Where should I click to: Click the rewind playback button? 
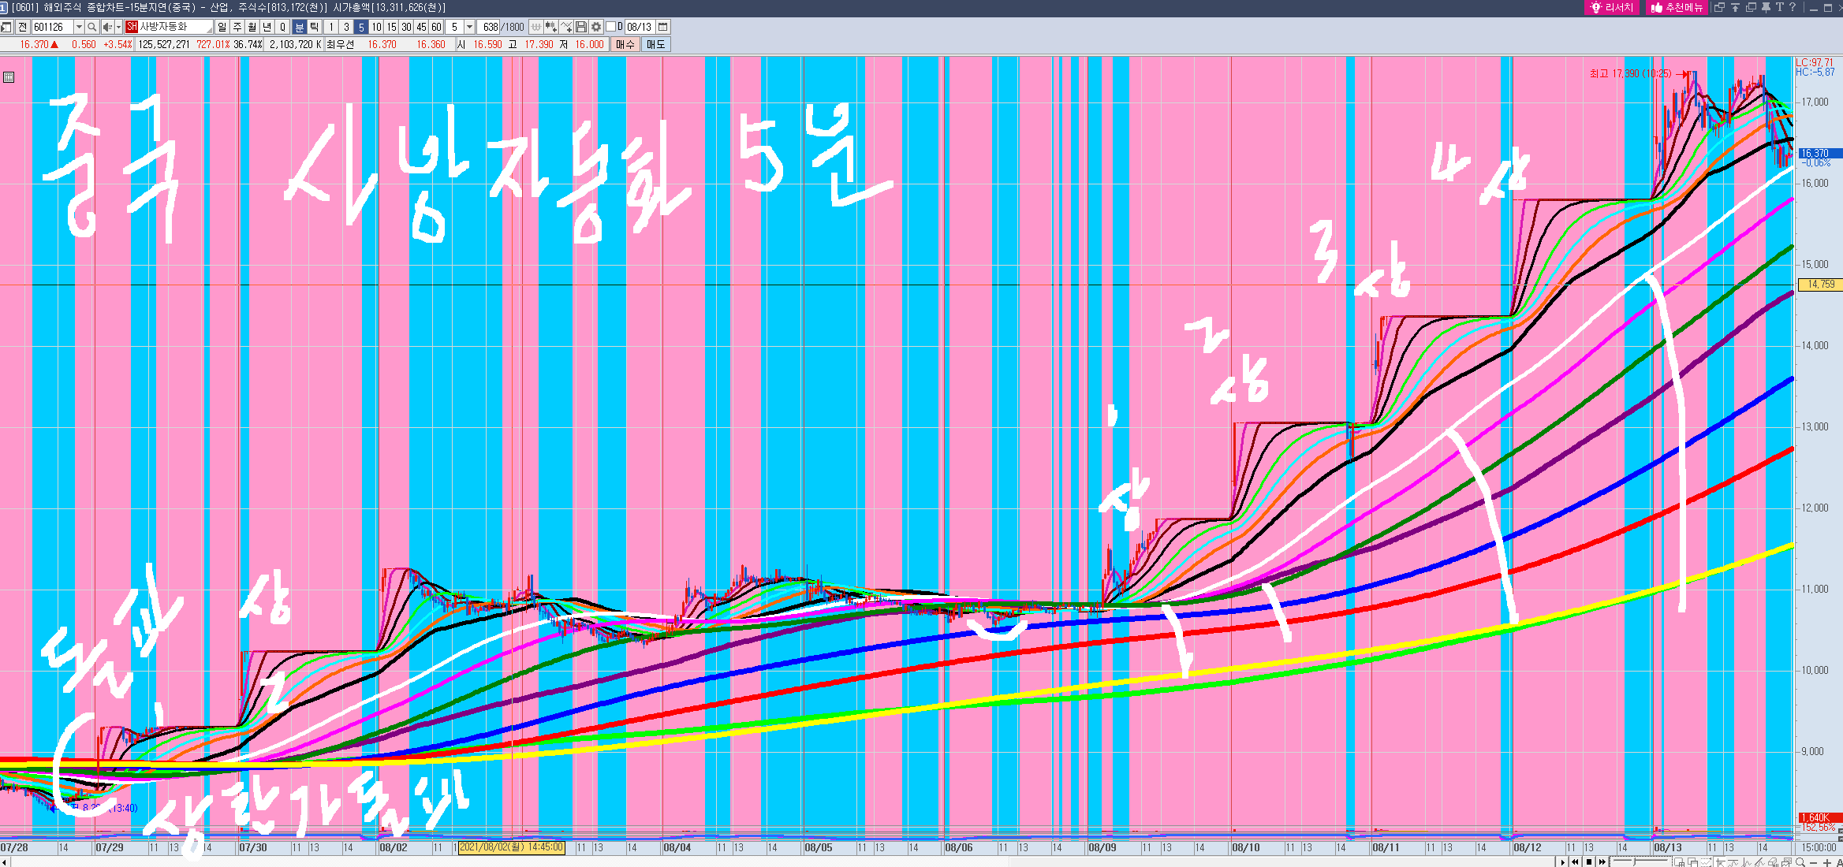(1575, 861)
